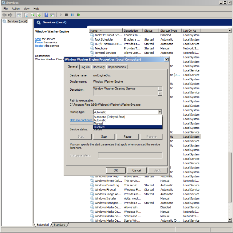
Task: Click gear icon beside Windows Event Log
Action: click(x=92, y=185)
